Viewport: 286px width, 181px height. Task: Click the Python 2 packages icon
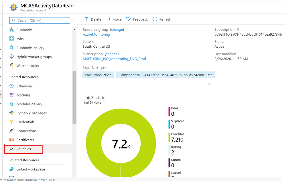tap(11, 113)
